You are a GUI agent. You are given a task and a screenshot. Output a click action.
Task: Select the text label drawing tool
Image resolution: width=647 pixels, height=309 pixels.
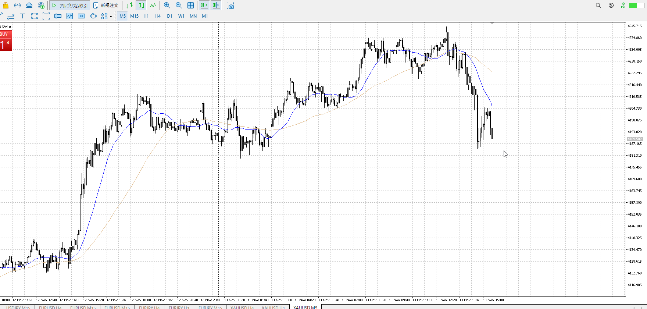tap(22, 16)
